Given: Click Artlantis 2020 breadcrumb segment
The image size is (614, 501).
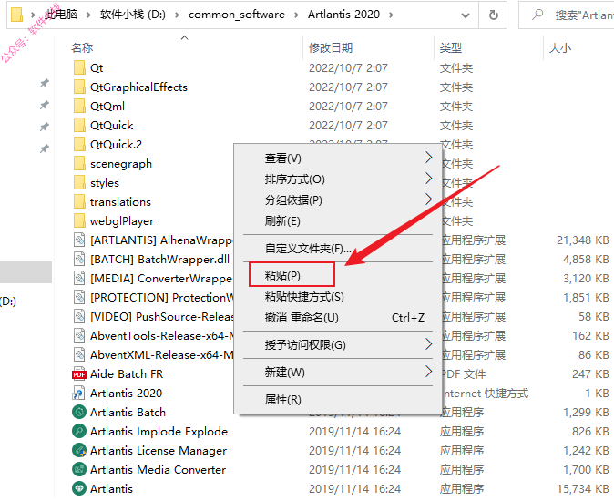Looking at the screenshot, I should [x=343, y=15].
